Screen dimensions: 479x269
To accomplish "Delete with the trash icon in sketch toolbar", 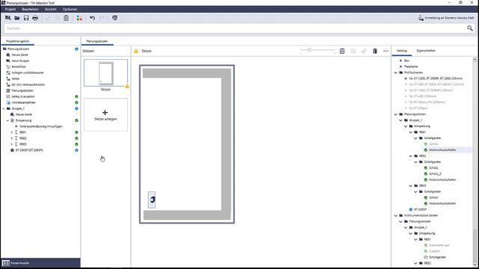I will [x=375, y=51].
